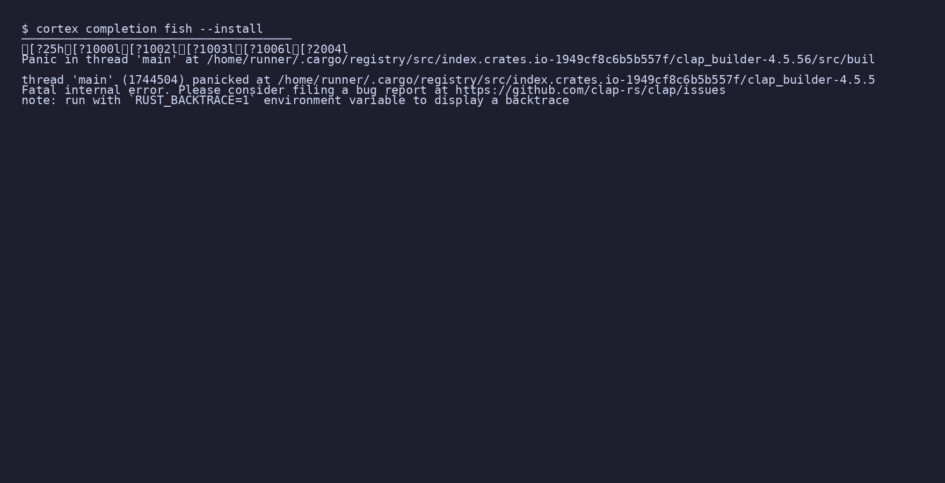Click the word 'cortex' in the command
The height and width of the screenshot is (483, 945).
57,29
